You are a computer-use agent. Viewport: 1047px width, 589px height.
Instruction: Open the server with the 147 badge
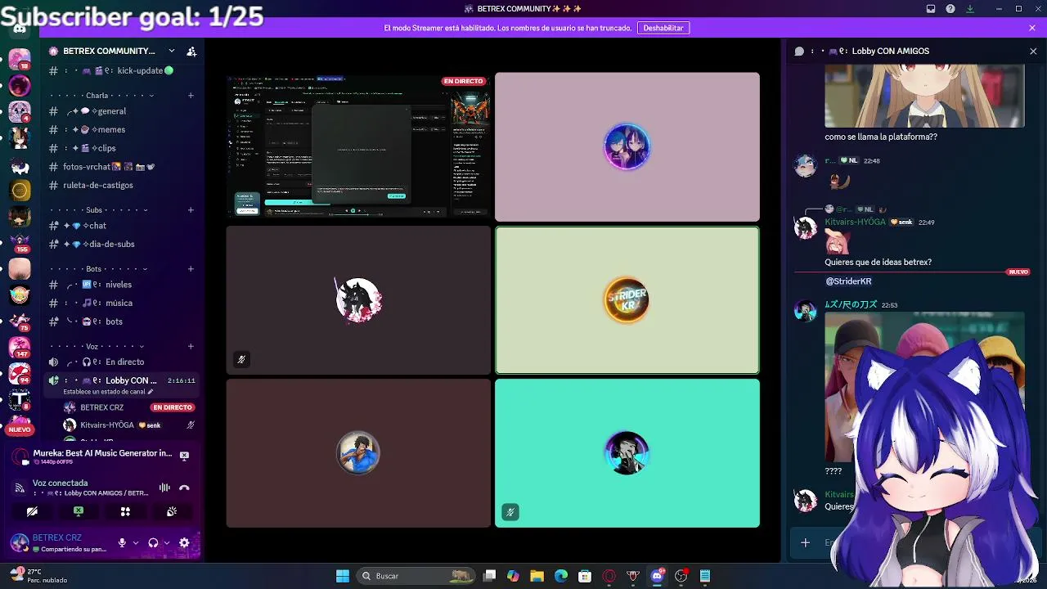pyautogui.click(x=20, y=347)
